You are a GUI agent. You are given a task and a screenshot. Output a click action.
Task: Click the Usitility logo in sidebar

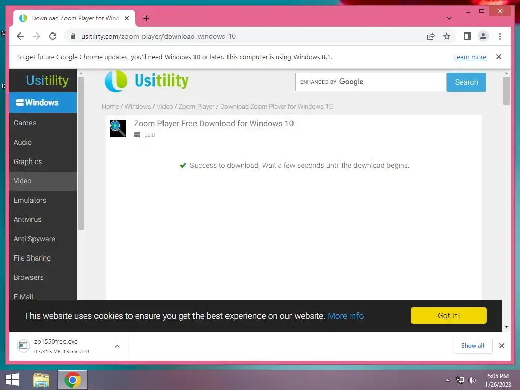click(x=47, y=80)
